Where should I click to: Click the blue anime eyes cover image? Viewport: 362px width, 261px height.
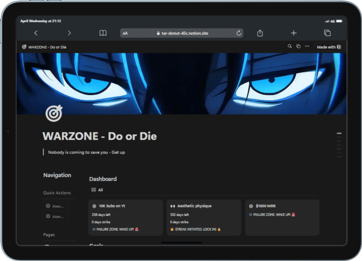click(x=182, y=84)
